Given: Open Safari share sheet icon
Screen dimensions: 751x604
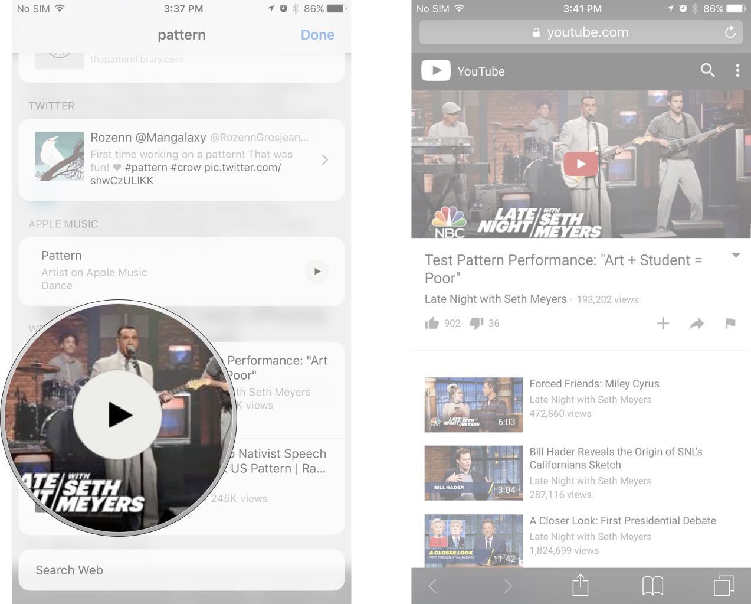Looking at the screenshot, I should 581,585.
